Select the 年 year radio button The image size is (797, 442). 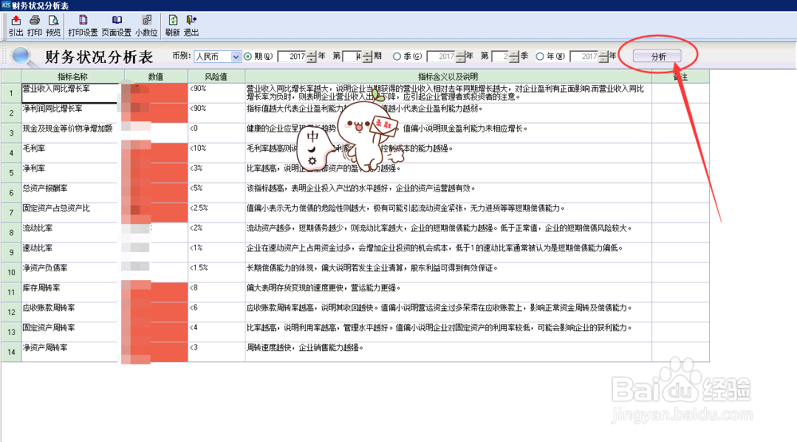pyautogui.click(x=540, y=57)
